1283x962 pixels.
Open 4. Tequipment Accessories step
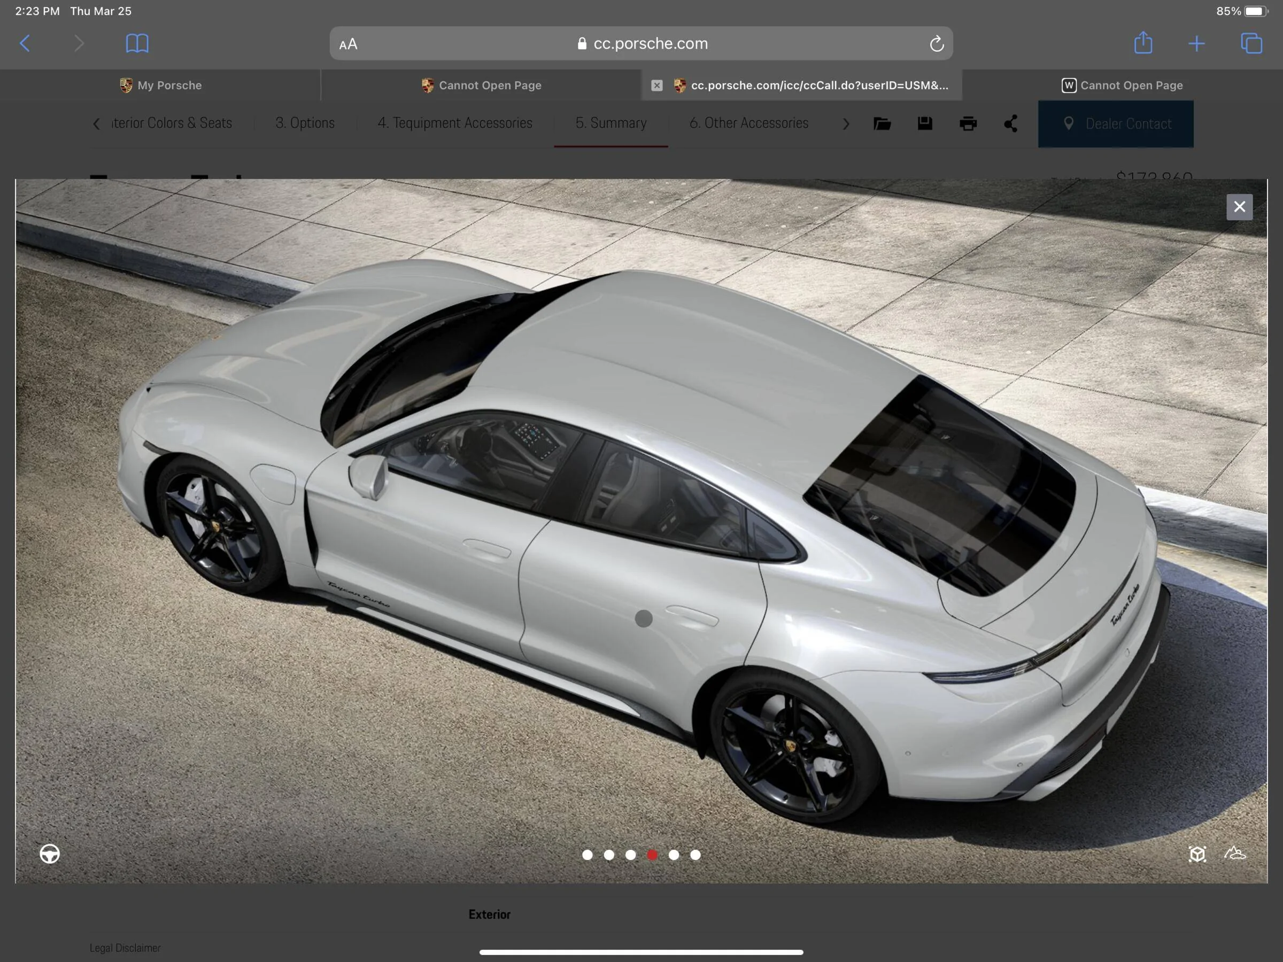click(455, 123)
